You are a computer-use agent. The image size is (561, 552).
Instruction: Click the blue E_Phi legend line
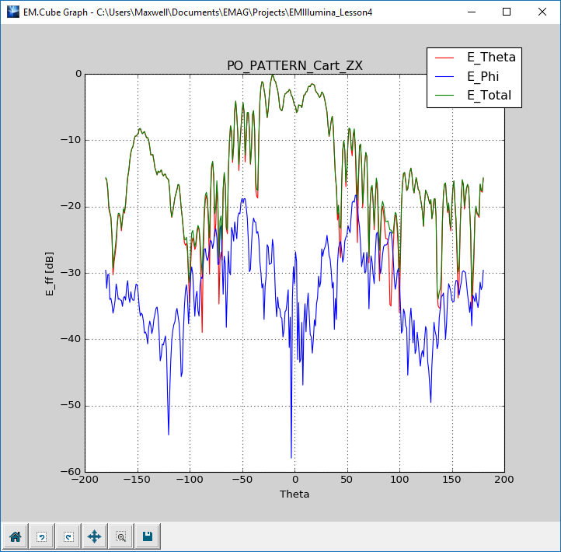(446, 77)
